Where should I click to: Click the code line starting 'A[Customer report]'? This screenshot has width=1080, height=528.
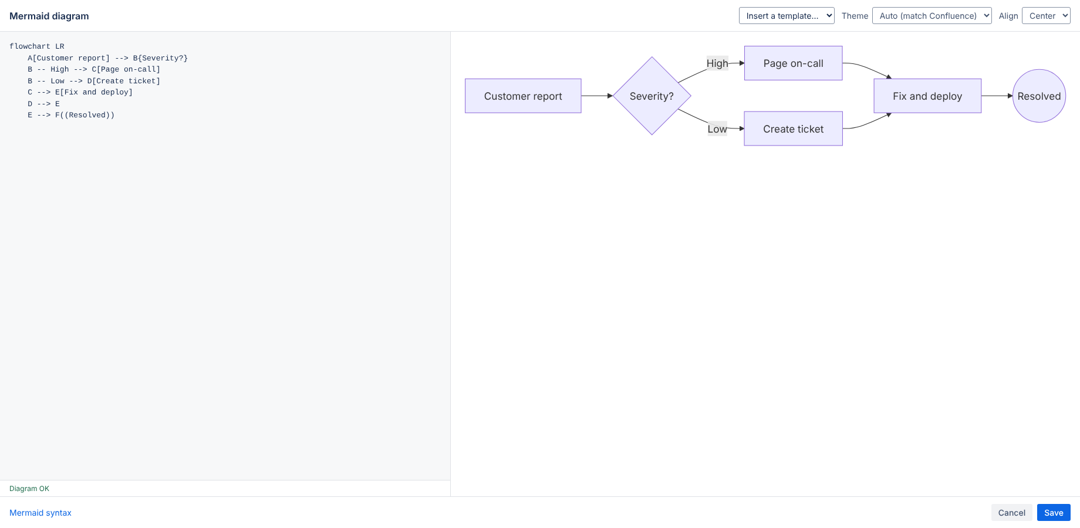click(x=107, y=58)
